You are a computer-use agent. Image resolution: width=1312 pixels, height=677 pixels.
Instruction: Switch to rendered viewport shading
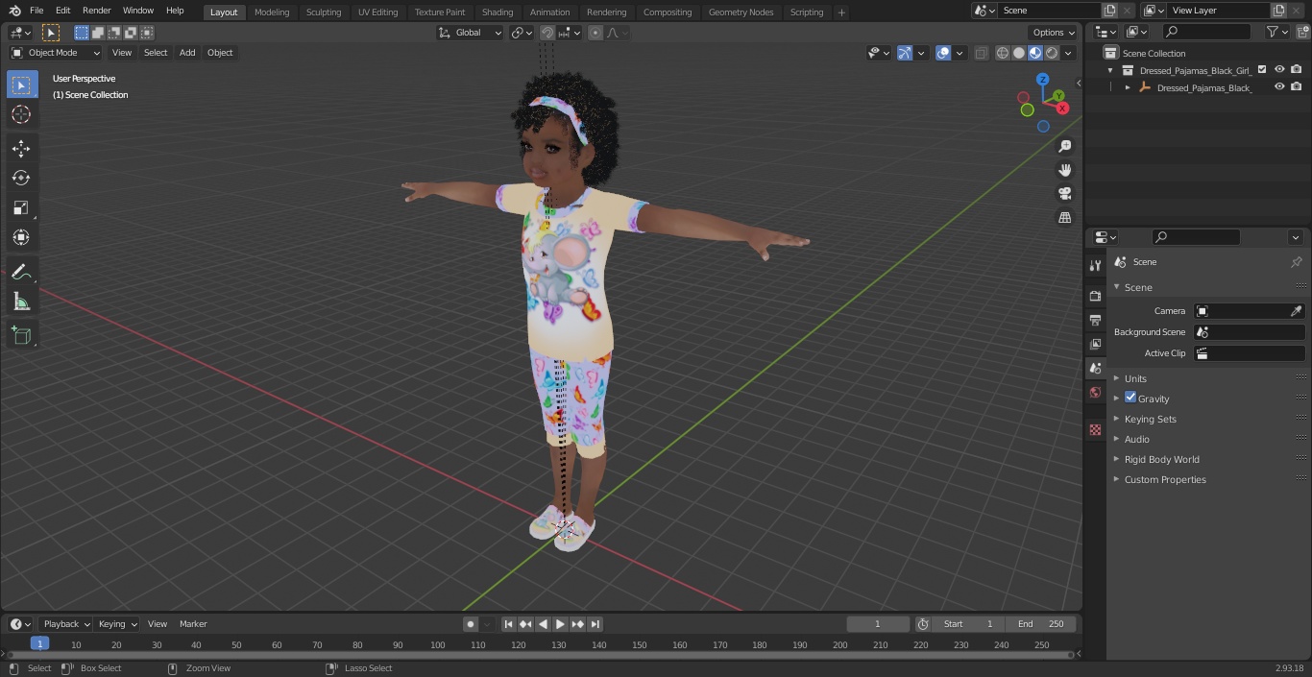coord(1052,53)
